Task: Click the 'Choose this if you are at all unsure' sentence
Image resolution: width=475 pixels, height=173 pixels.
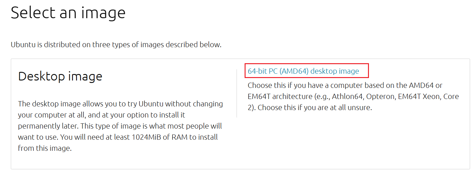Action: (x=315, y=108)
